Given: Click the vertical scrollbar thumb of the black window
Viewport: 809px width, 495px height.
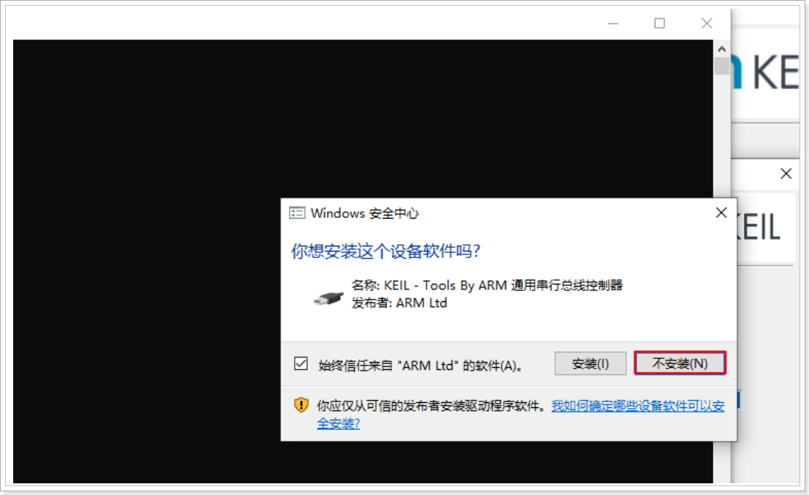Looking at the screenshot, I should pyautogui.click(x=722, y=66).
